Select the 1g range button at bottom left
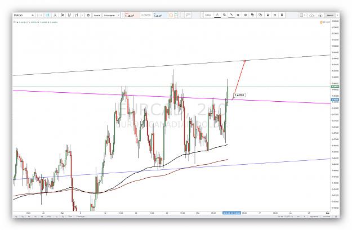The width and height of the screenshot is (352, 230). coord(16,217)
